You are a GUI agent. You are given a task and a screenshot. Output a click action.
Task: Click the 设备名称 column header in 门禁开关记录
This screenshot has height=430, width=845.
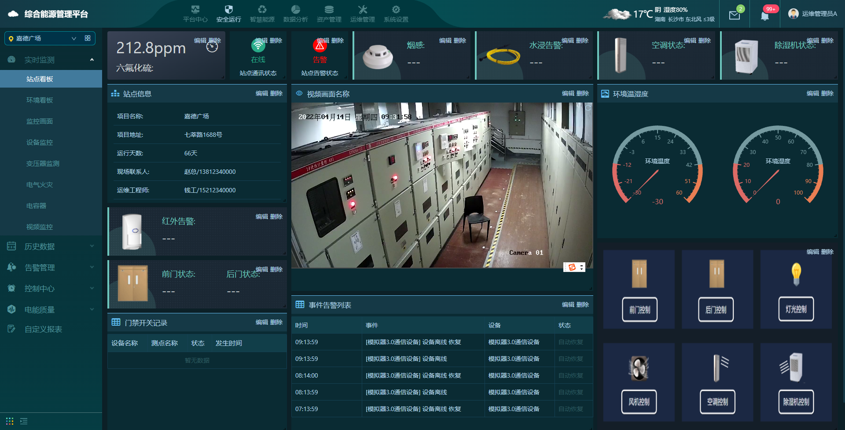coord(125,343)
